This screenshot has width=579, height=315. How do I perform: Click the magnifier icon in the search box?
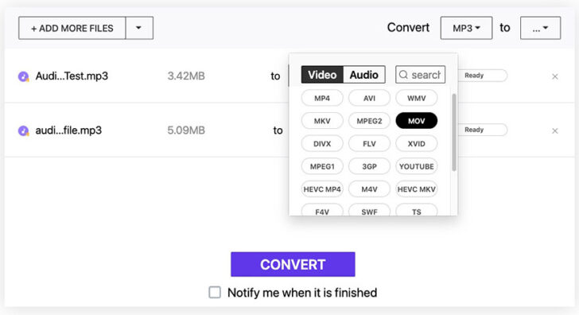tap(403, 75)
